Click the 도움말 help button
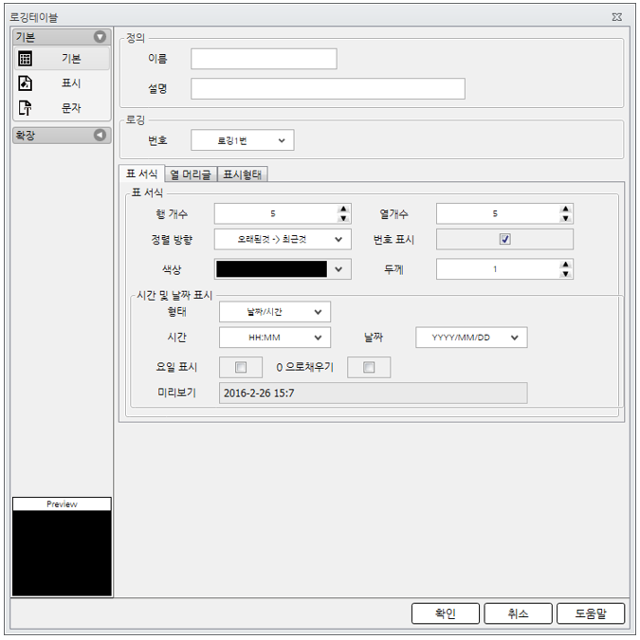The image size is (640, 640). pos(591,613)
